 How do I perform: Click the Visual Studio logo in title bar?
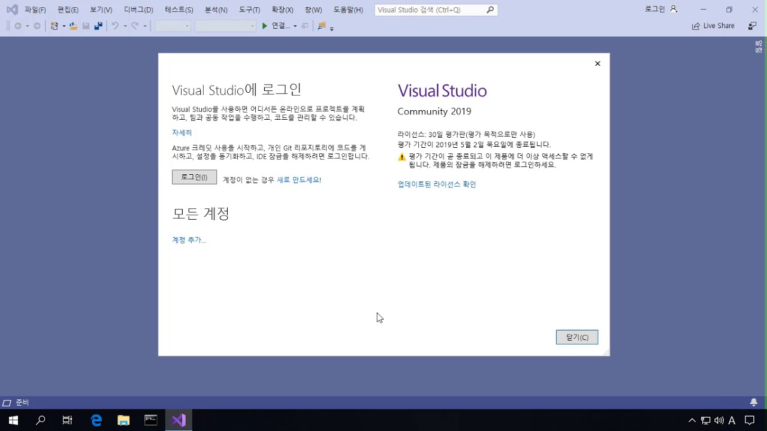click(x=12, y=10)
